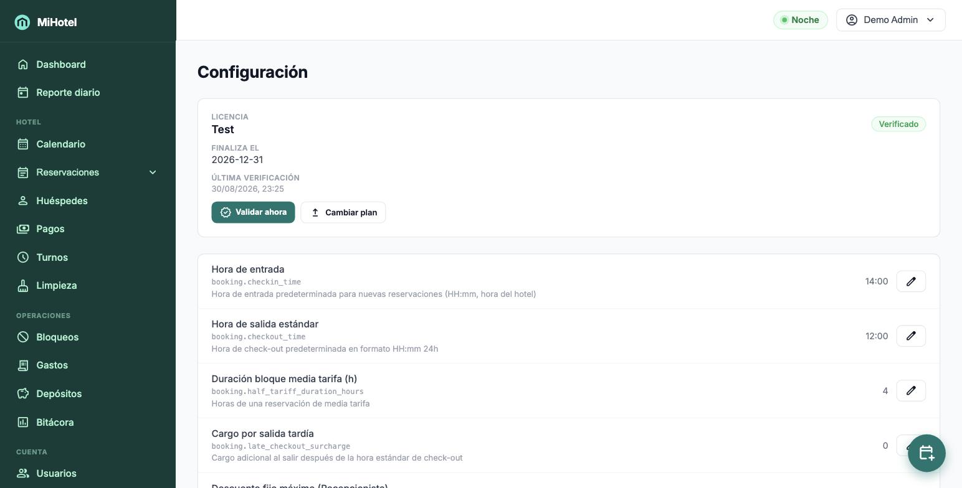The width and height of the screenshot is (962, 488).
Task: Click the last verification timestamp 30/08/2026, 23:25
Action: (x=247, y=189)
